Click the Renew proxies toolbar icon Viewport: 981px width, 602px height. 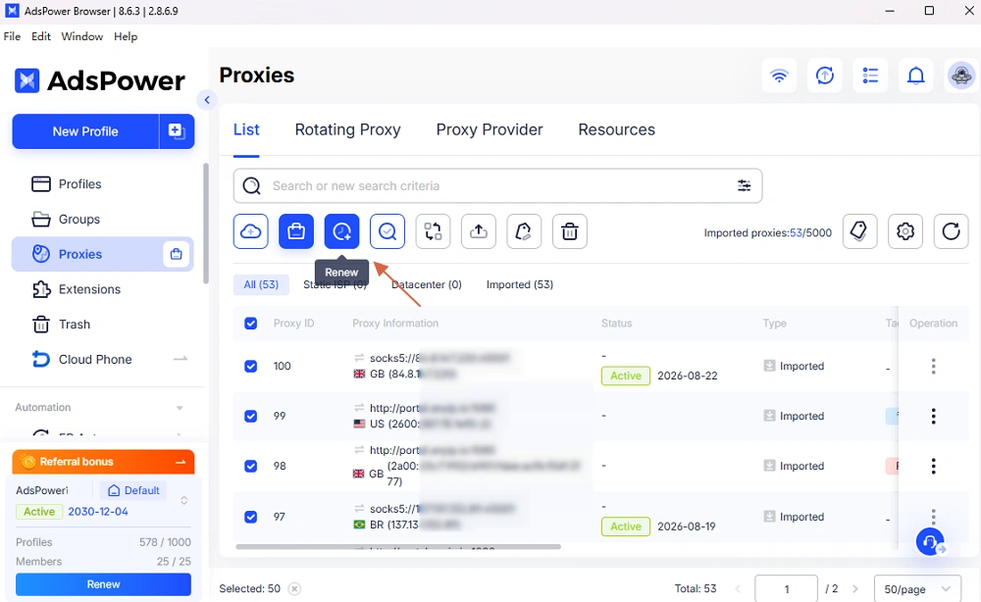point(341,231)
